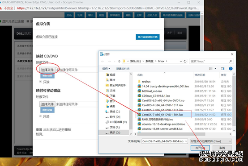Click the 键盘 toolbar button in the iDRAC viewer
248x166 pixels.
click(x=102, y=15)
